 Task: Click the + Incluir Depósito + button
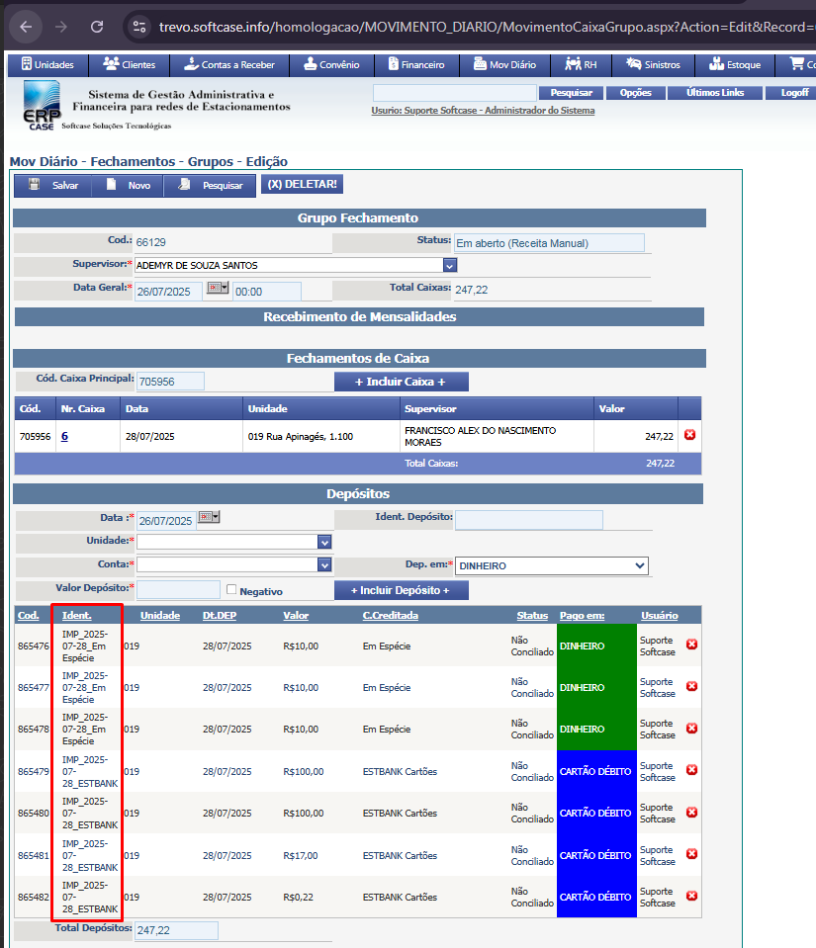401,590
